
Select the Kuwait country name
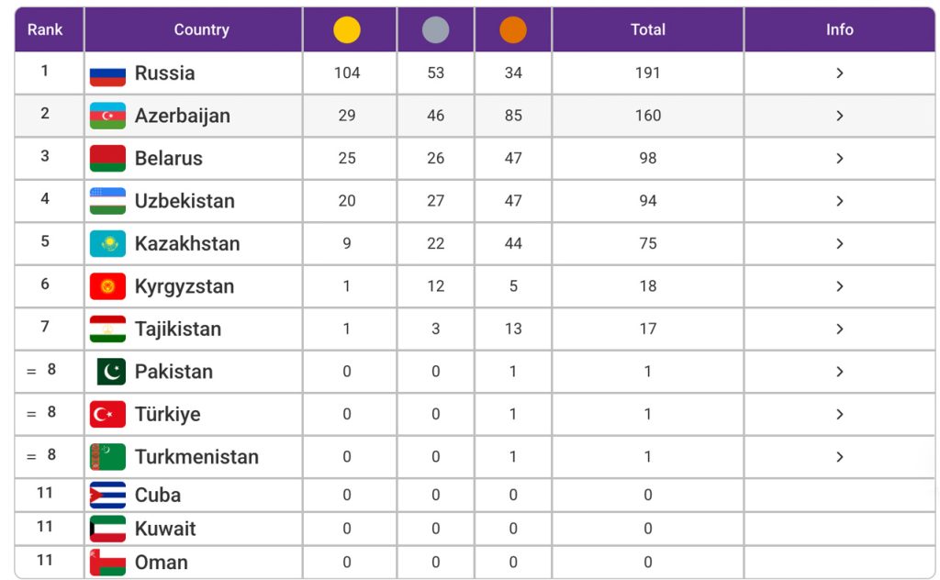pyautogui.click(x=165, y=529)
